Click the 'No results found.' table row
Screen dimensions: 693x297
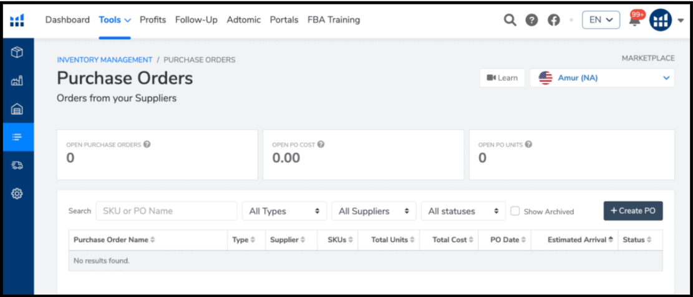pos(366,261)
